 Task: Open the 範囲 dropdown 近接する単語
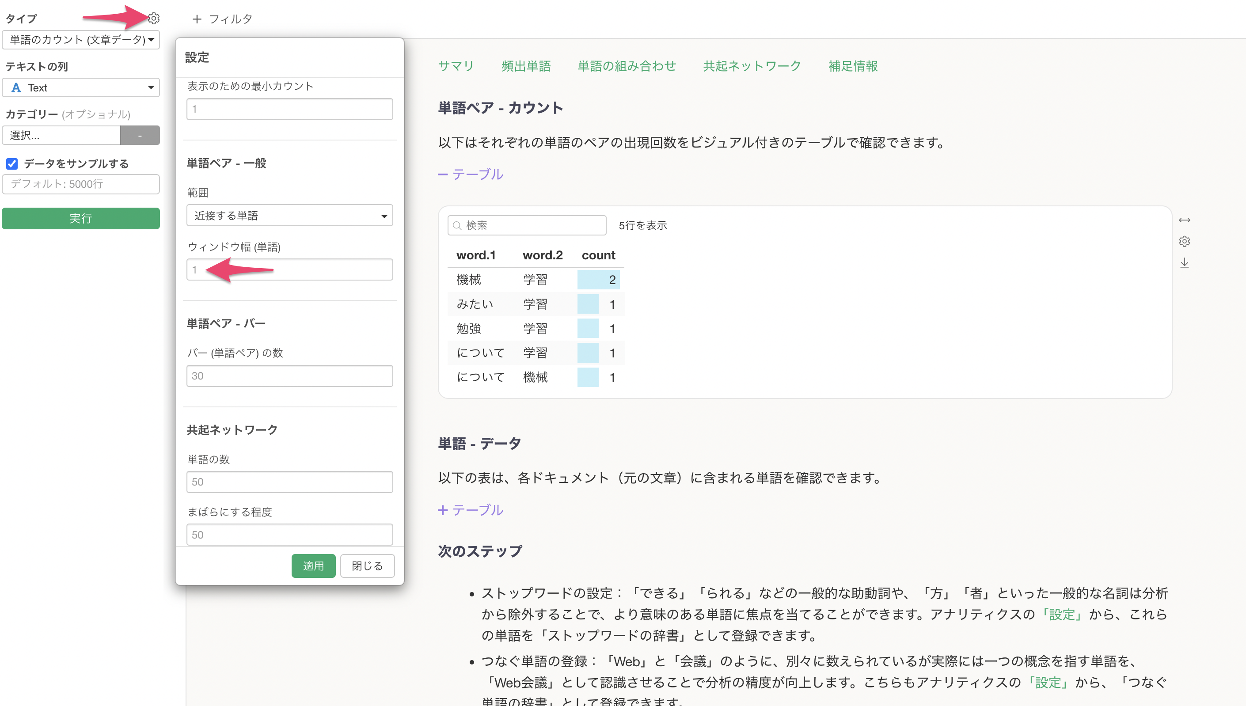(x=289, y=216)
